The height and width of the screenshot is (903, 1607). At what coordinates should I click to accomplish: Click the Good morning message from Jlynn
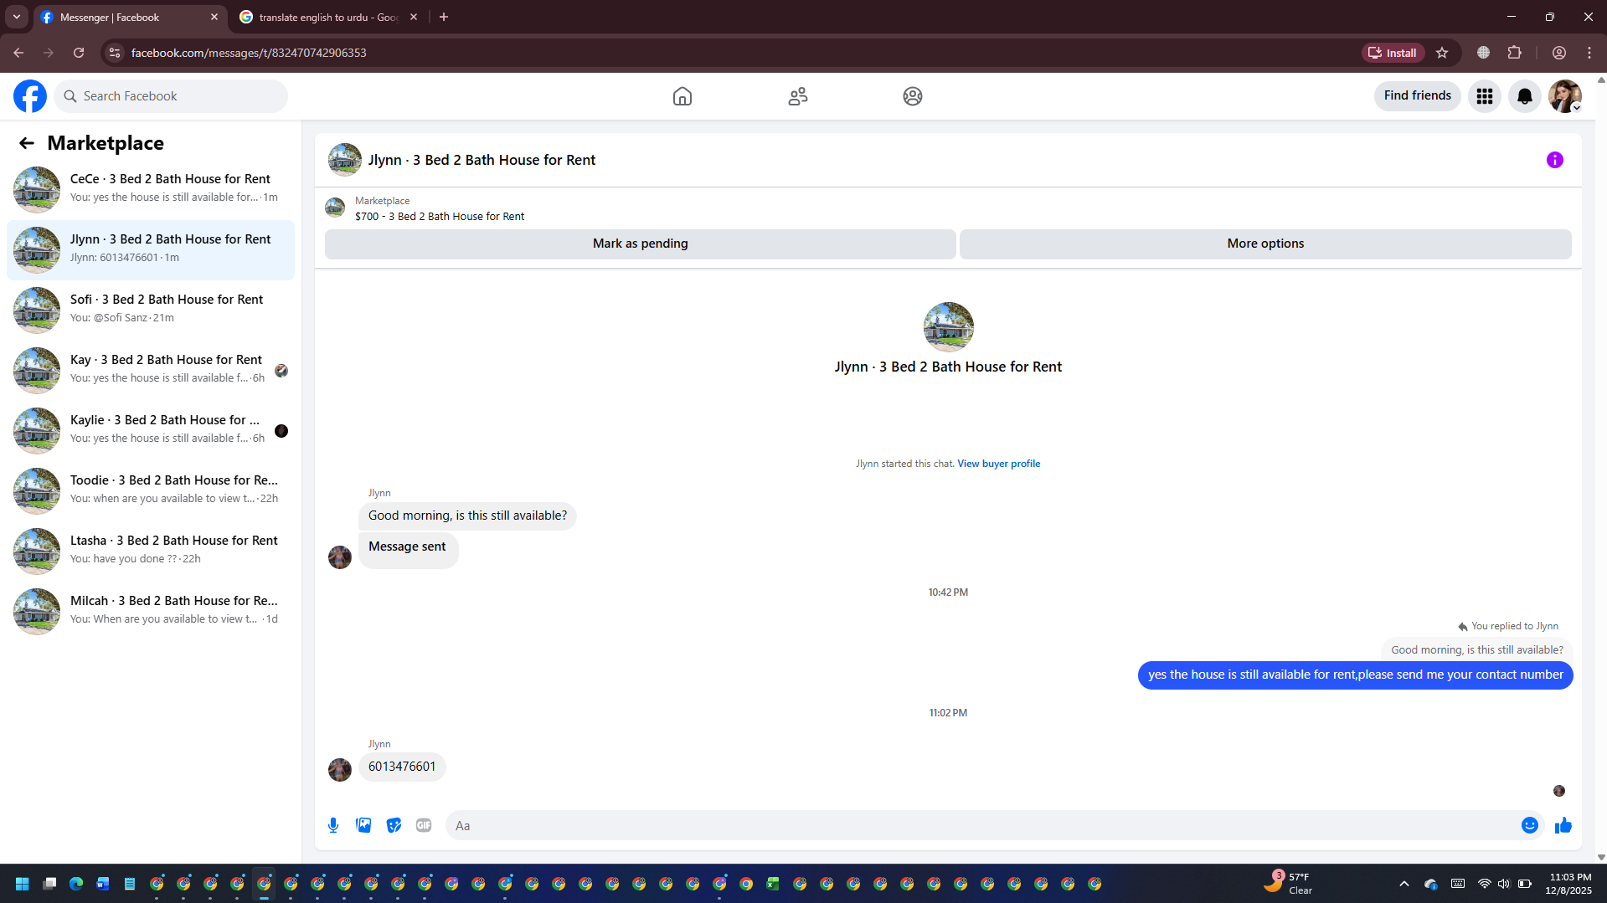pyautogui.click(x=467, y=516)
